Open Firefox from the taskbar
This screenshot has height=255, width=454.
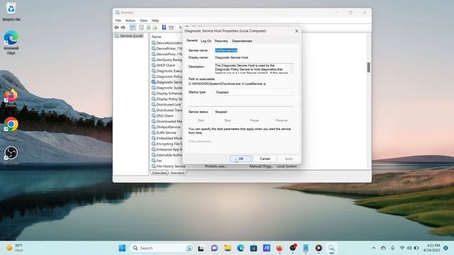279,248
